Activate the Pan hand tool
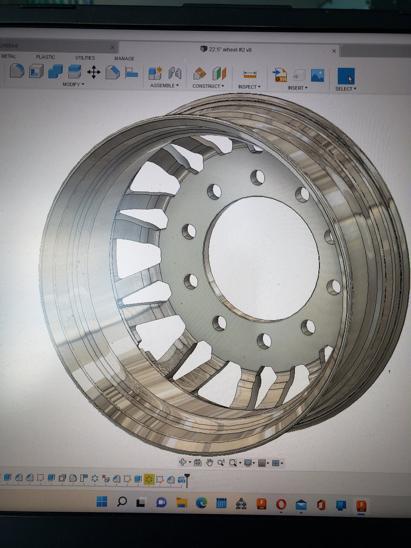 [x=209, y=463]
